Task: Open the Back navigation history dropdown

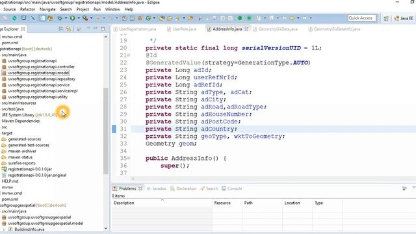Action: point(298,18)
